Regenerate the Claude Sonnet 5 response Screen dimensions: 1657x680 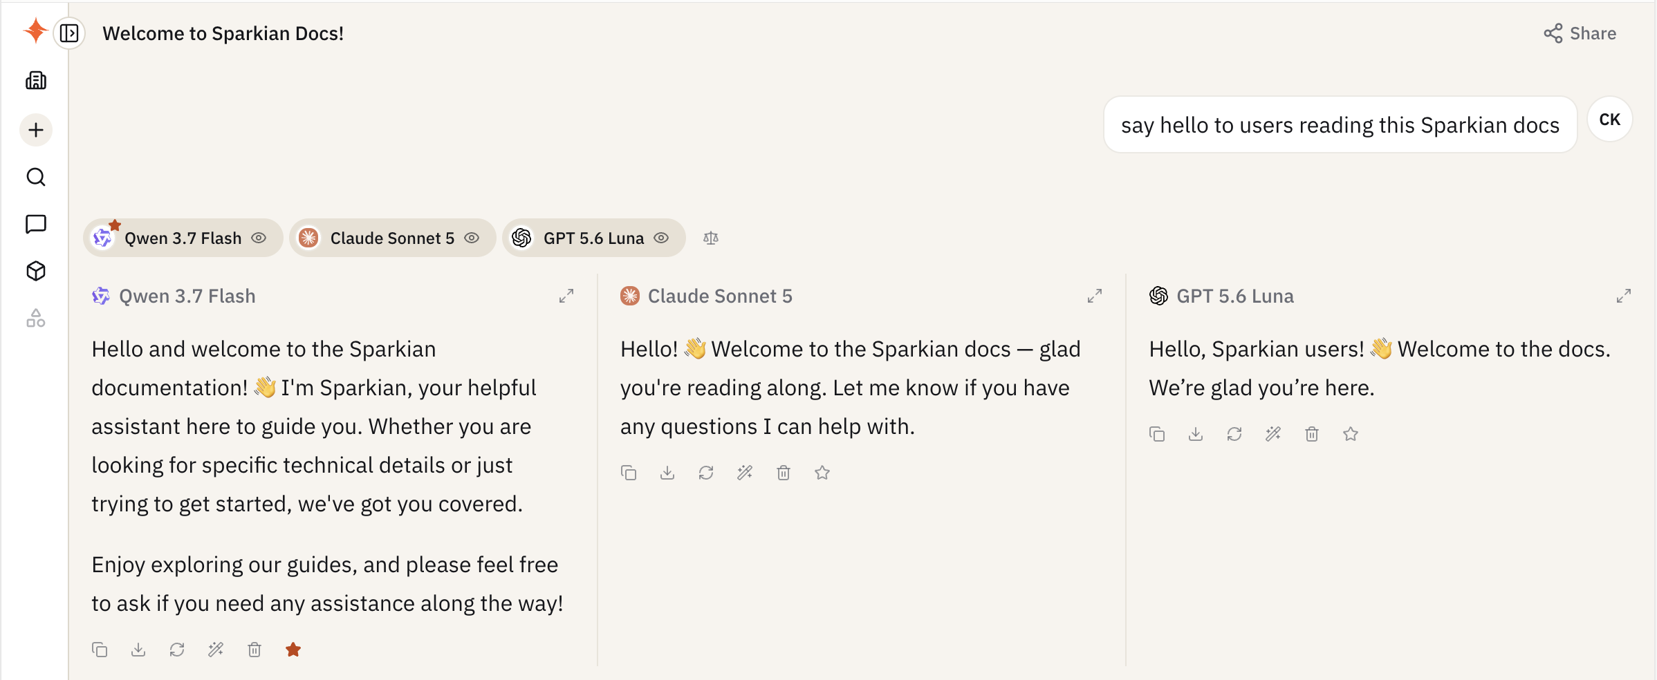click(706, 473)
